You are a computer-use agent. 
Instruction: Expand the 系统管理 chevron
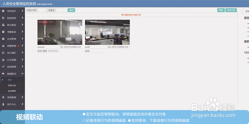click(x=22, y=97)
